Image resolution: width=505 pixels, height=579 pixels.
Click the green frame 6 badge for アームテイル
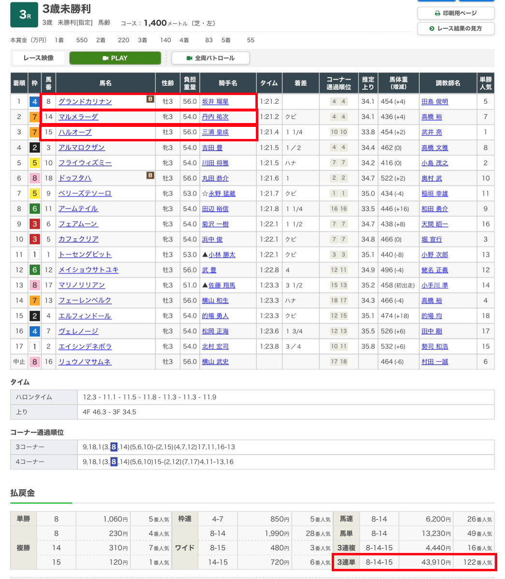[34, 209]
